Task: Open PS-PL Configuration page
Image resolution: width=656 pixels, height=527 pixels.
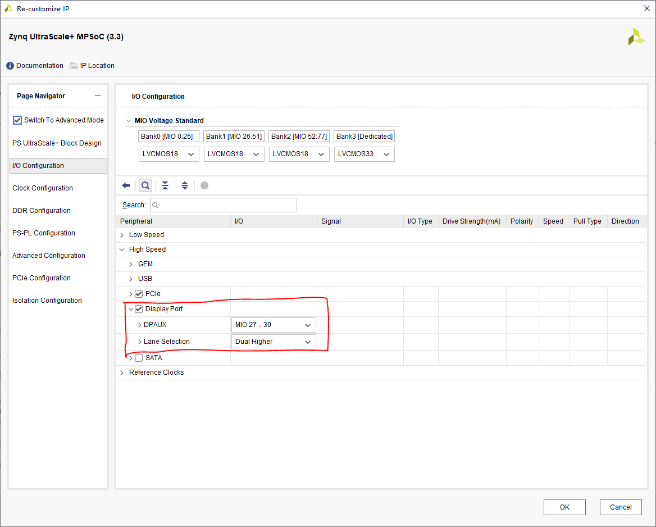Action: coord(43,233)
